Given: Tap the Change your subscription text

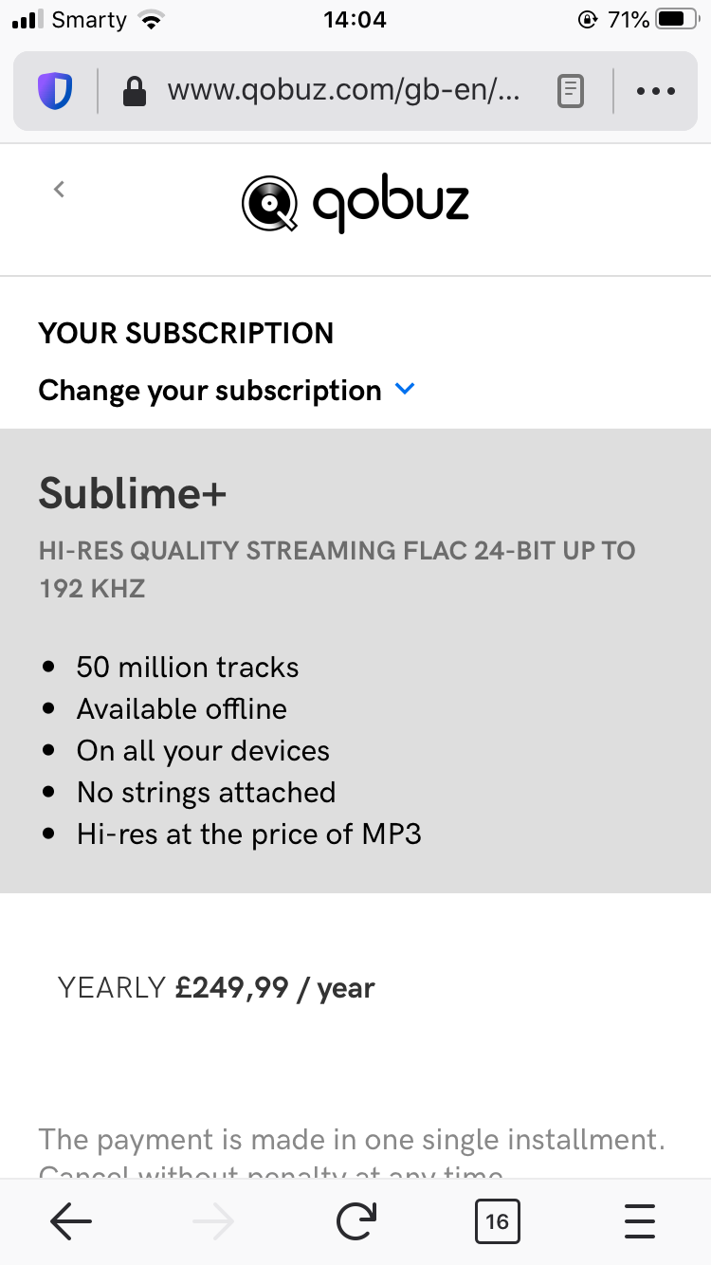Looking at the screenshot, I should click(x=210, y=391).
